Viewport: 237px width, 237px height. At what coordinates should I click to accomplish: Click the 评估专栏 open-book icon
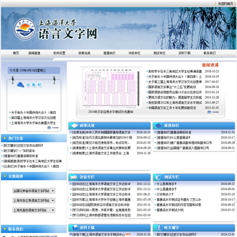(74, 177)
